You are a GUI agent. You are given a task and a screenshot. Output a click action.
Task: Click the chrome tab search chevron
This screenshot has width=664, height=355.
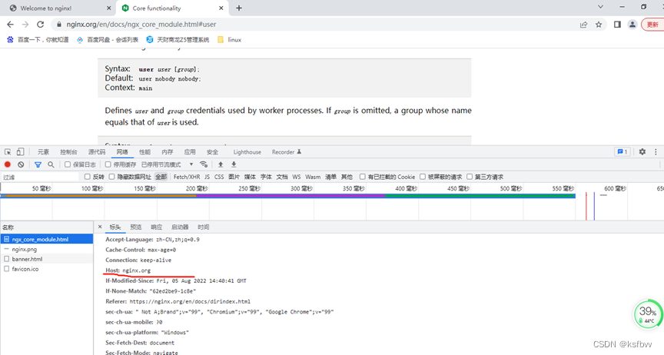[600, 7]
